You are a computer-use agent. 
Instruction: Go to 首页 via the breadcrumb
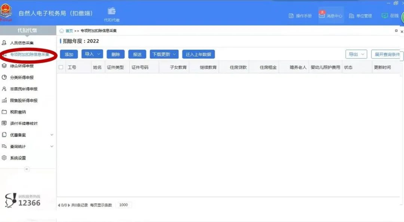click(70, 31)
